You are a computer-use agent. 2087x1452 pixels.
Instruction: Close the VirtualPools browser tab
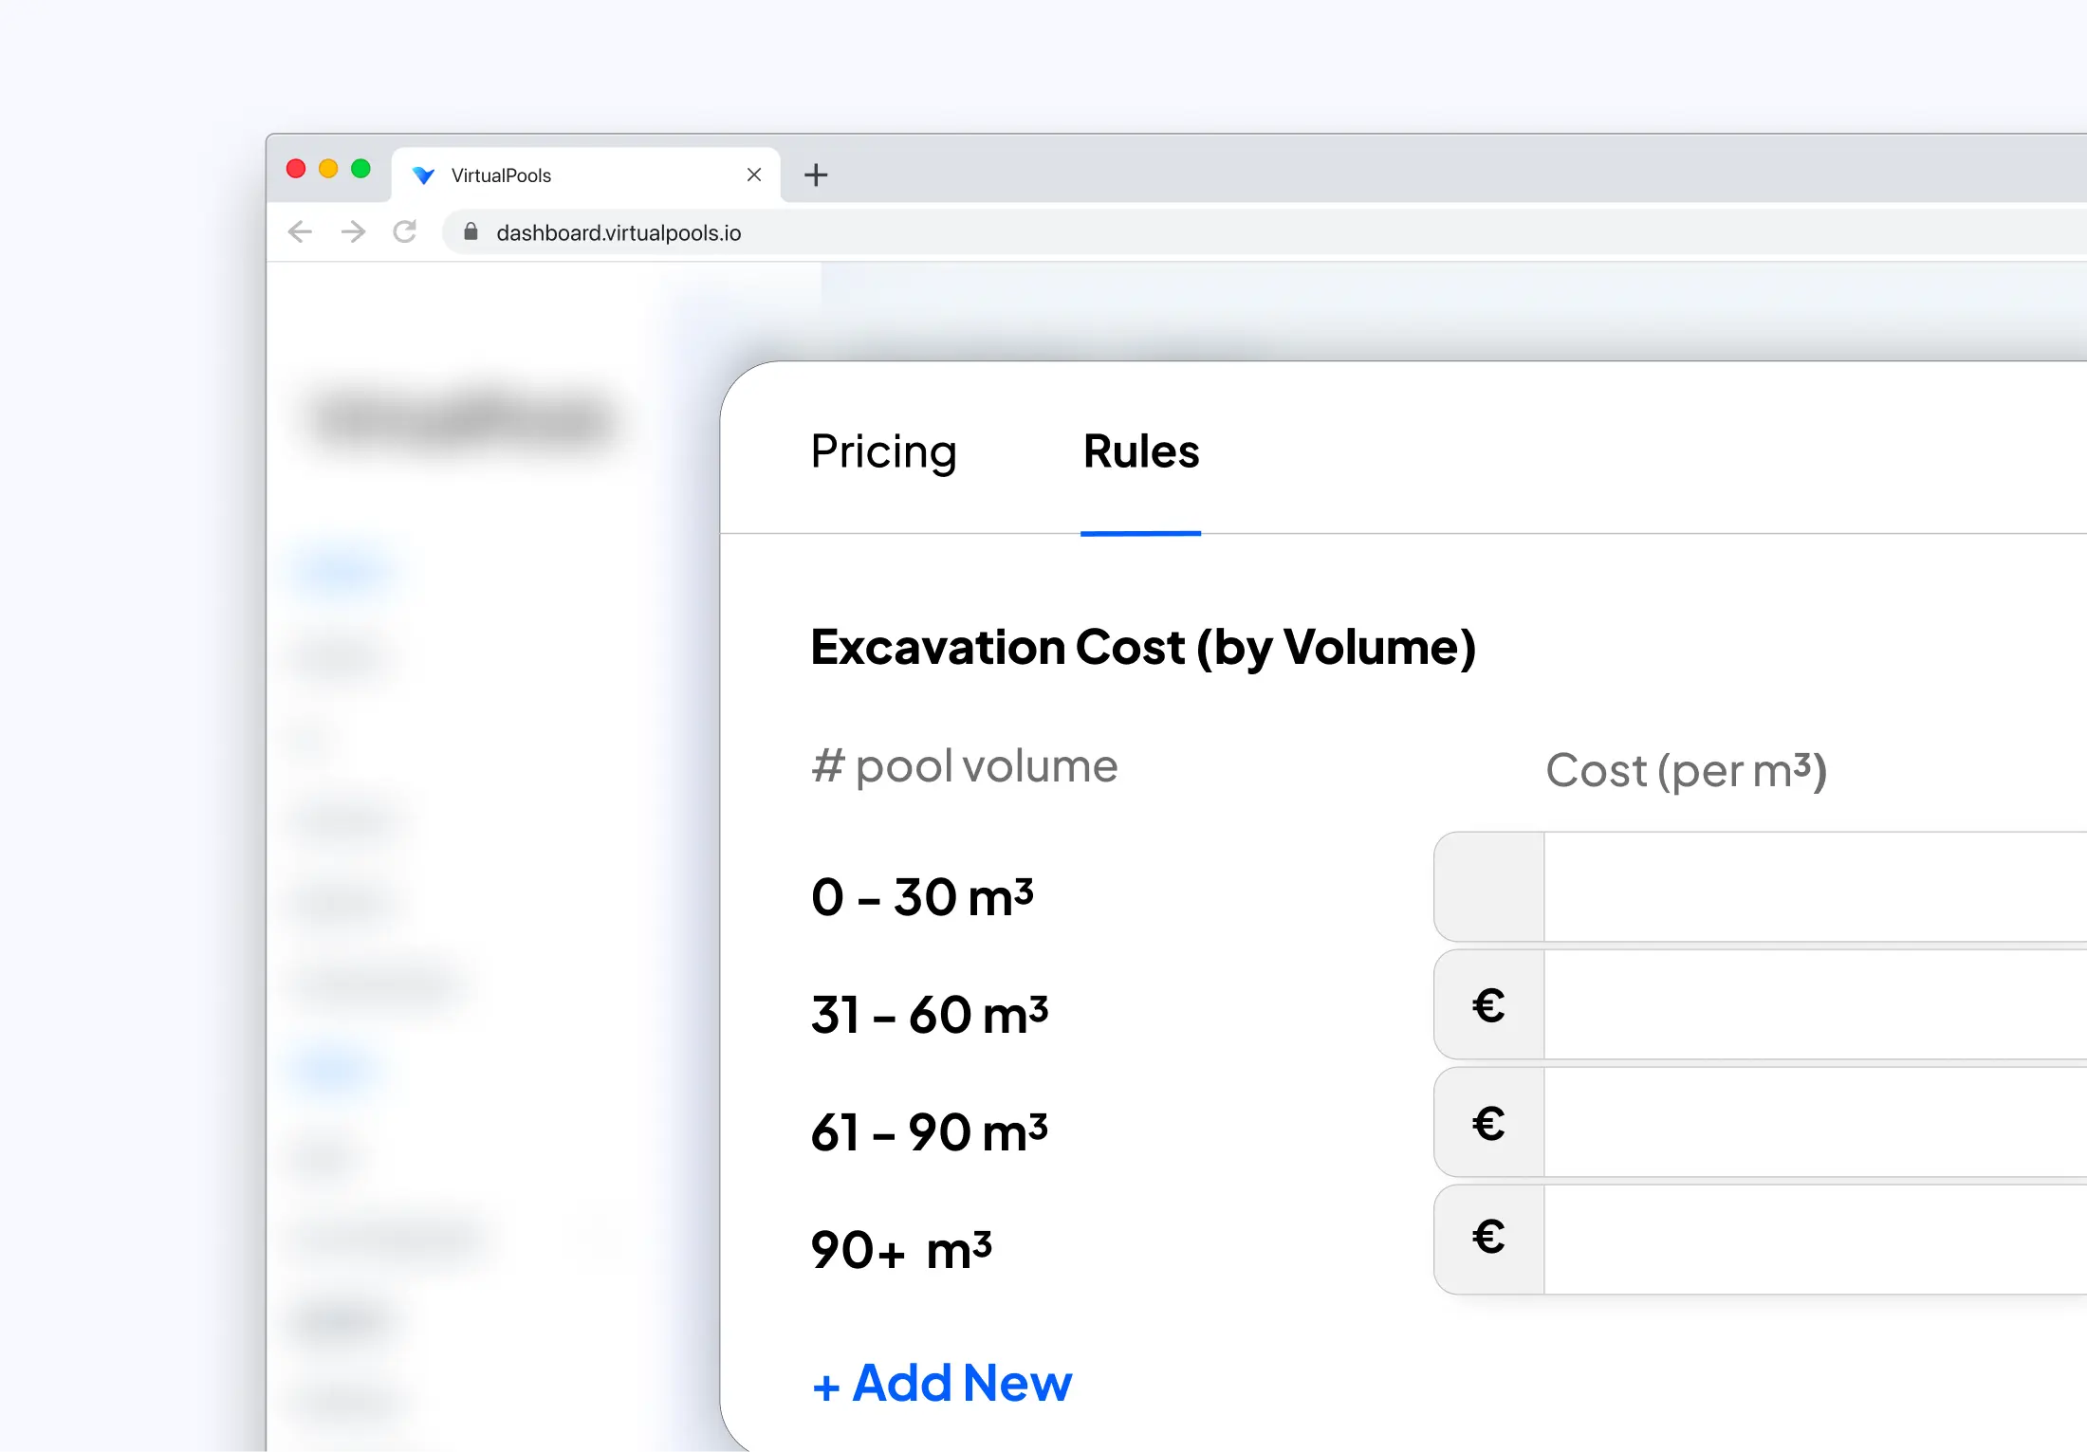[x=754, y=175]
